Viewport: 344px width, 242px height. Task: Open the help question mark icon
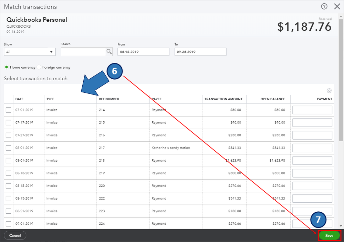pos(324,7)
